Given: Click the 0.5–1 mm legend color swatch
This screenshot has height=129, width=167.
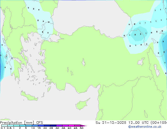Looking at the screenshot, I should pyautogui.click(x=11, y=126).
